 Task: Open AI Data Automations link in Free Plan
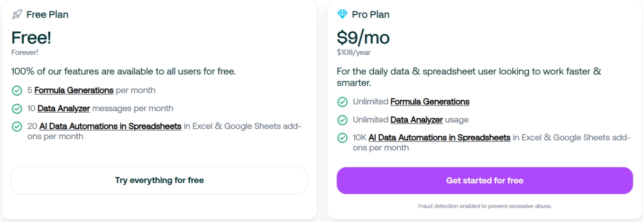tap(109, 126)
